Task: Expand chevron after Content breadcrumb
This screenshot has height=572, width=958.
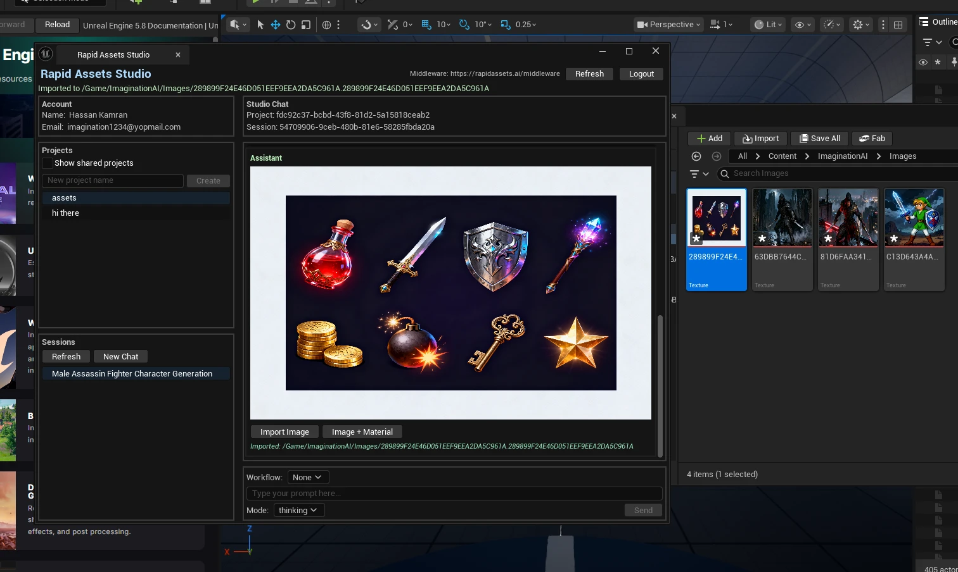Action: [807, 156]
